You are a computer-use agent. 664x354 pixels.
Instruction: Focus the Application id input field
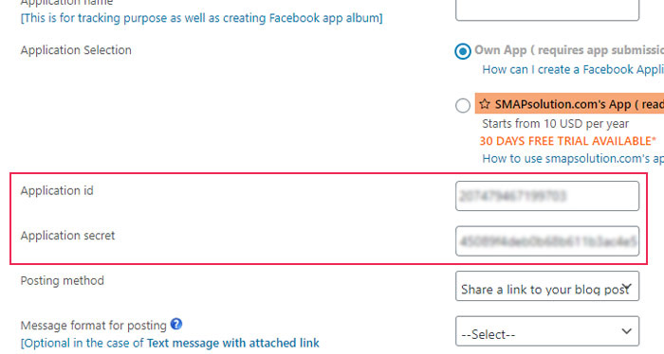coord(547,196)
